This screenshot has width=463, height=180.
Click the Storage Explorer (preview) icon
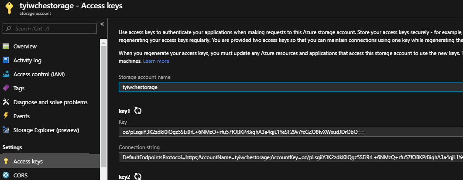tap(6, 130)
